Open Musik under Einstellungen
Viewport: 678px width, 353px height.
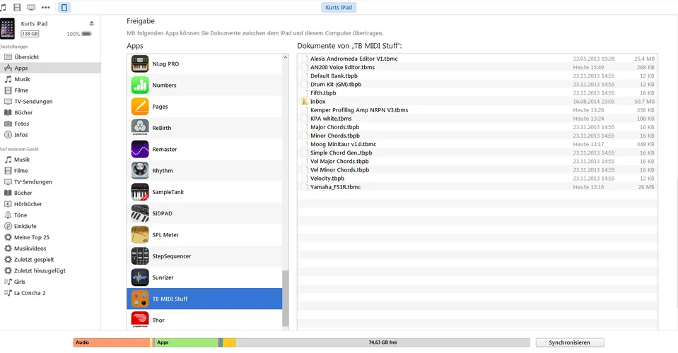click(x=50, y=79)
